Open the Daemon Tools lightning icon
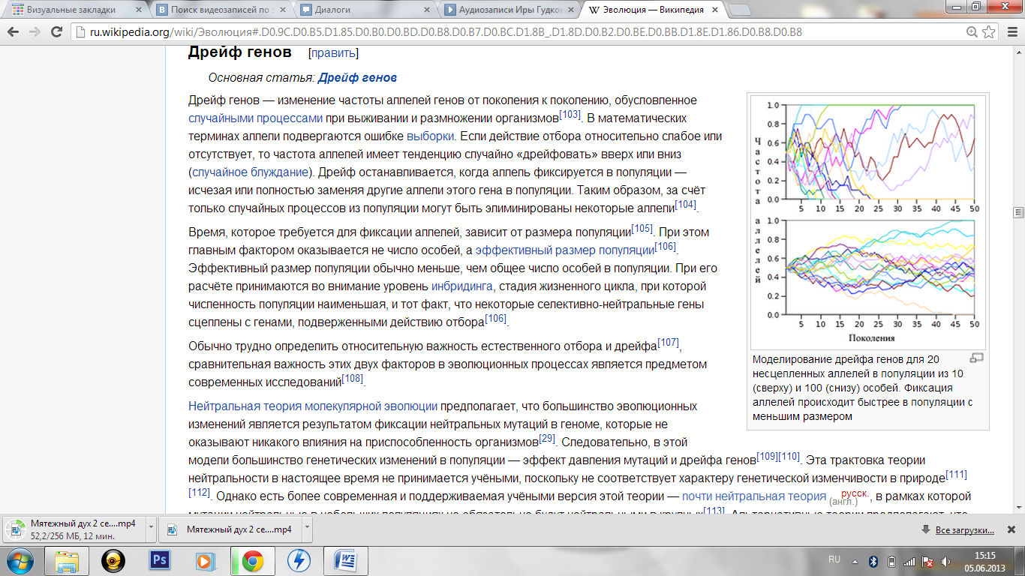The width and height of the screenshot is (1025, 576). [x=298, y=560]
